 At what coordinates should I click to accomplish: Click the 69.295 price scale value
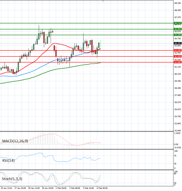[177, 3]
